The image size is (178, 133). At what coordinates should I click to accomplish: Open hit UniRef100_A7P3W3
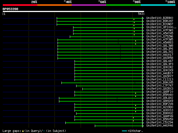pos(160,30)
